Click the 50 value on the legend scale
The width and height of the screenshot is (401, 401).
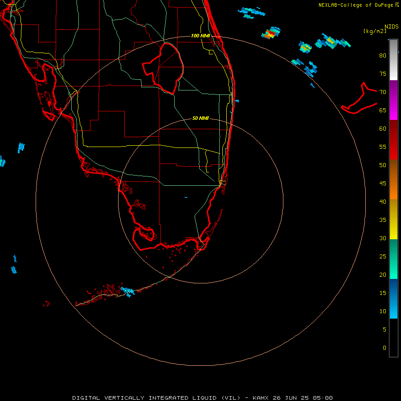383,165
